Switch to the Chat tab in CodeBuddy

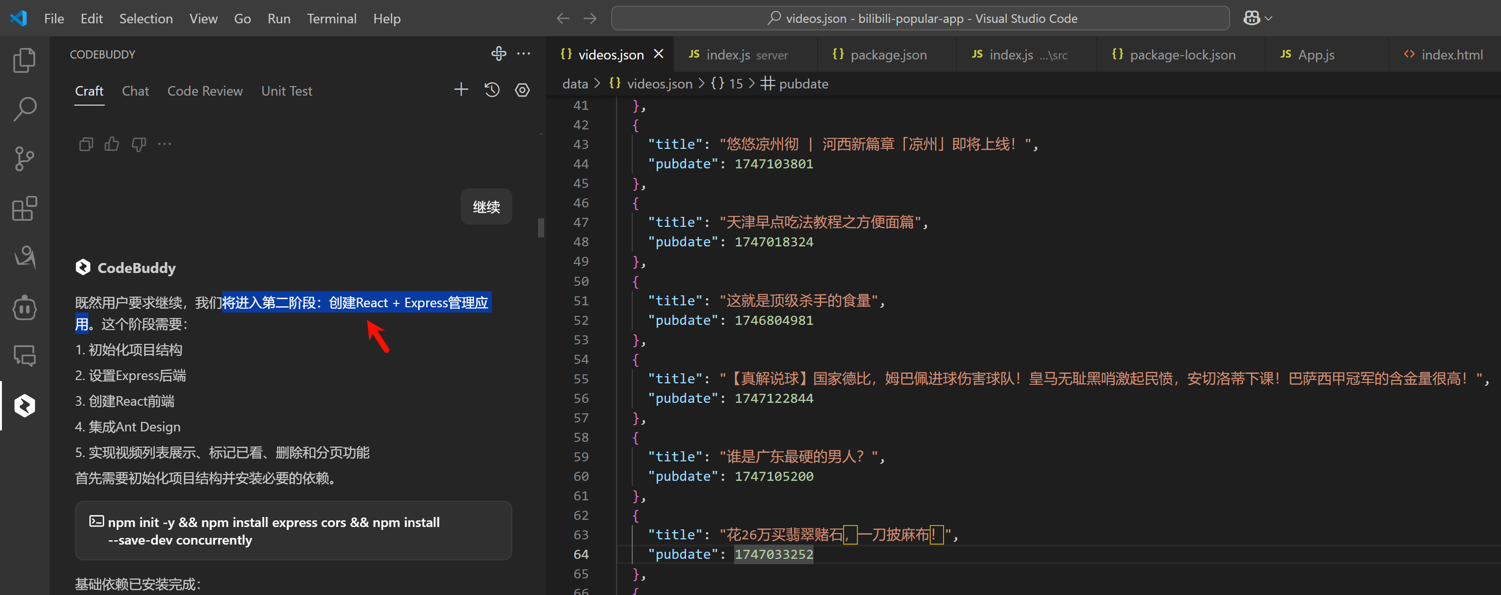[x=135, y=91]
